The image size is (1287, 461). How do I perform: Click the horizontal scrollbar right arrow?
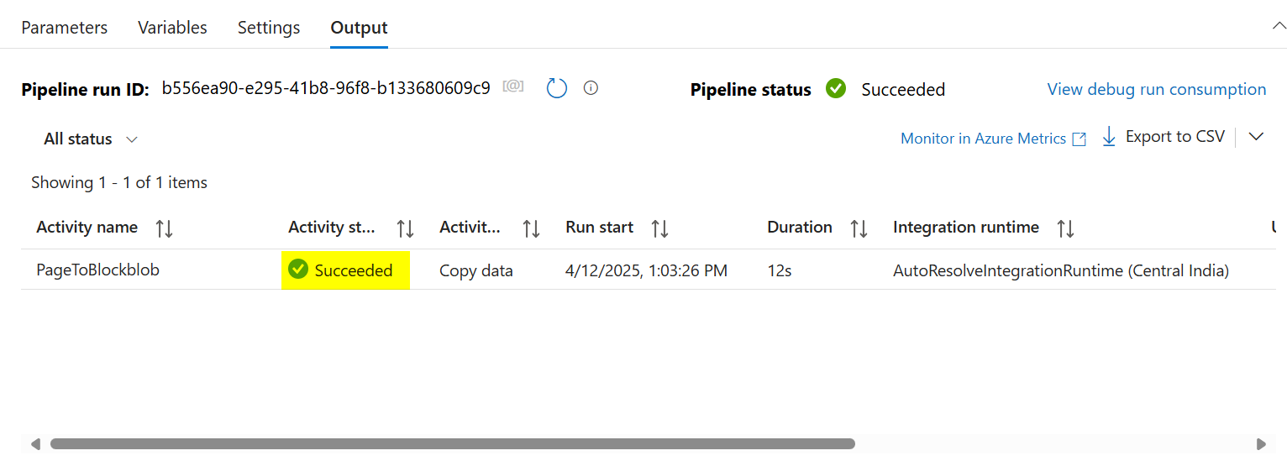click(1260, 443)
